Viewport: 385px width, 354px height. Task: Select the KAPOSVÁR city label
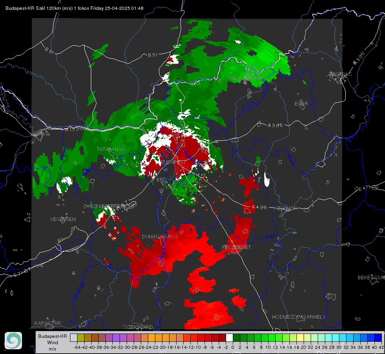click(48, 323)
